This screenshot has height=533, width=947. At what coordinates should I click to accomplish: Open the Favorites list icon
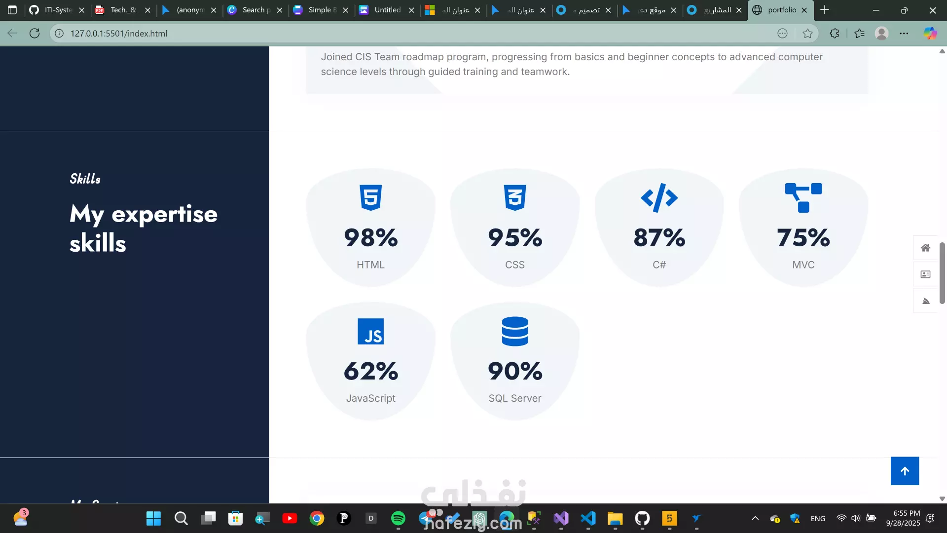[x=859, y=33]
